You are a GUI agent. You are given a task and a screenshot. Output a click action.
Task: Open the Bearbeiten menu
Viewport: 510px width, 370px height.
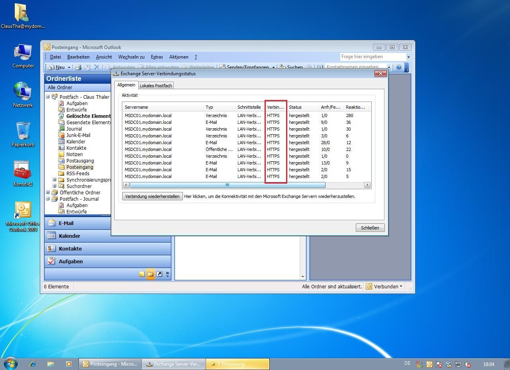point(78,57)
